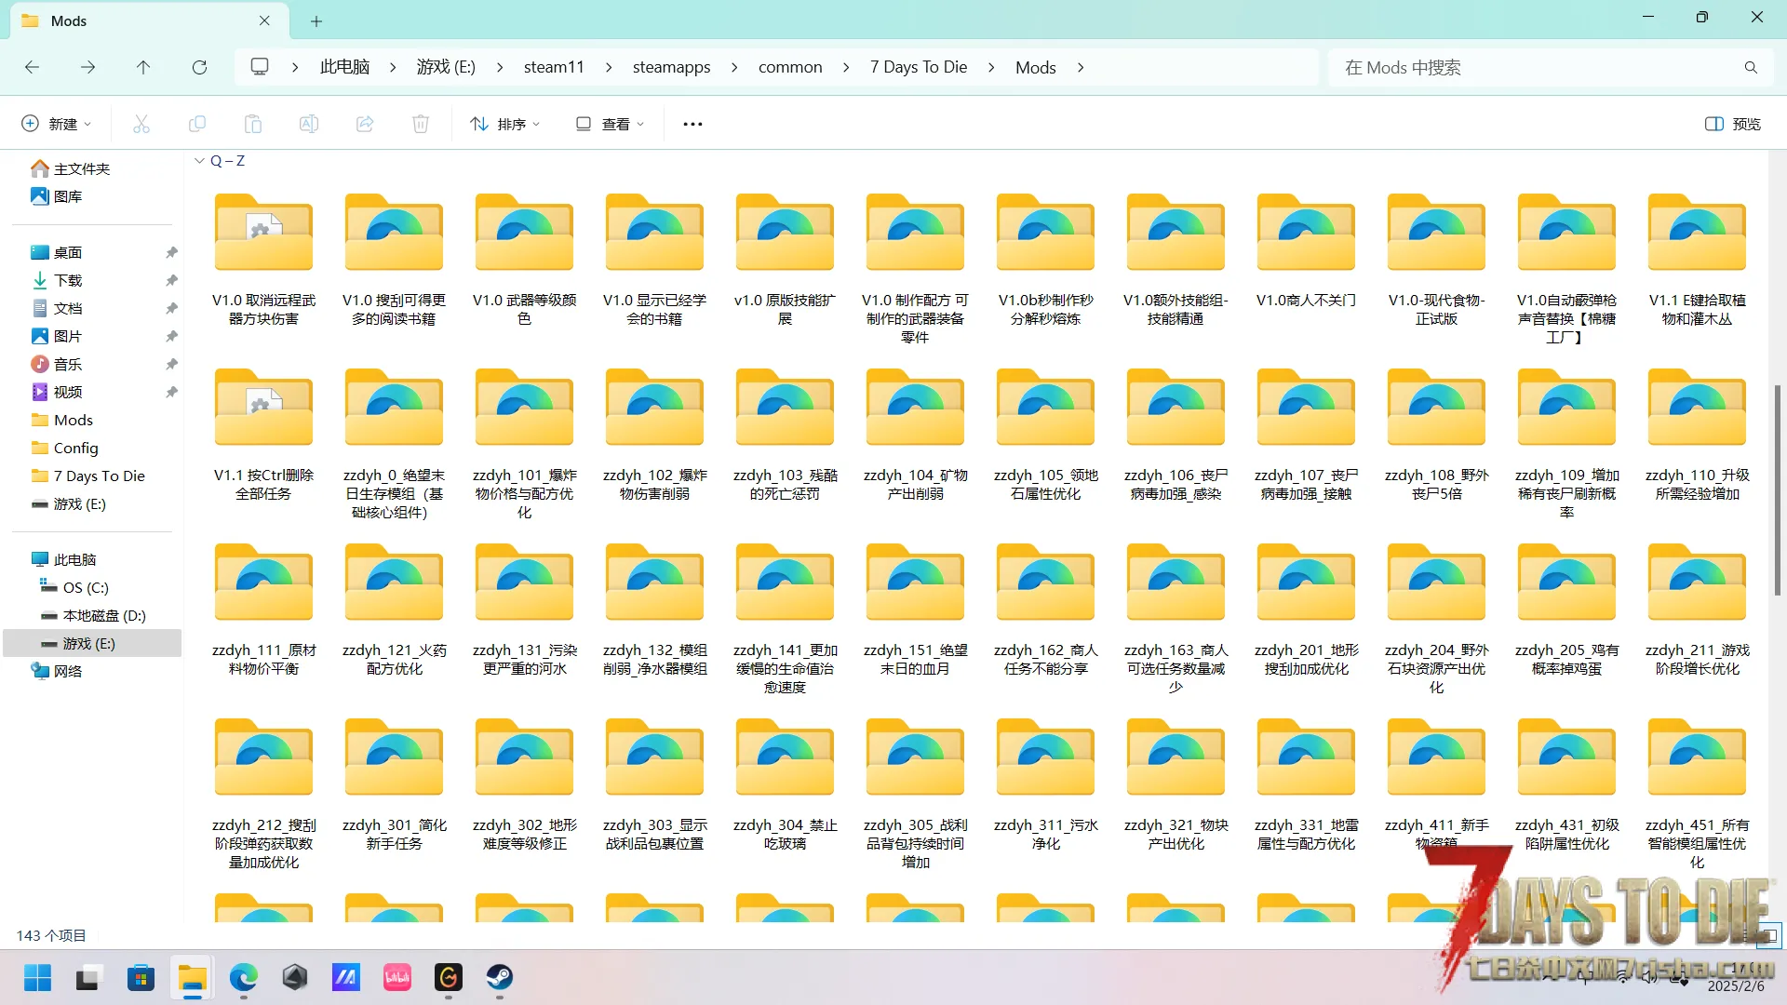This screenshot has width=1787, height=1005.
Task: Expand chevron after 此电脑 in address bar
Action: pos(393,67)
